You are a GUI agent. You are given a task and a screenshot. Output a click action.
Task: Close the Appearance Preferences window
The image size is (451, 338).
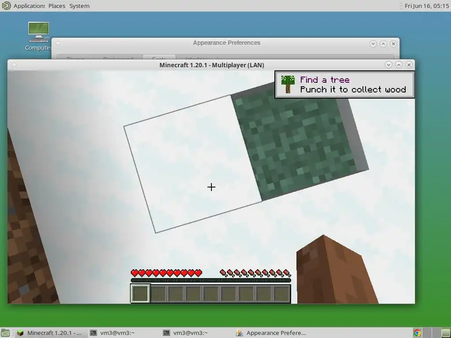pos(393,44)
